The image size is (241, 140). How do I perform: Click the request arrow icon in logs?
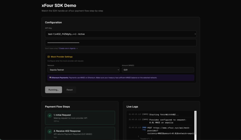[x=144, y=128]
